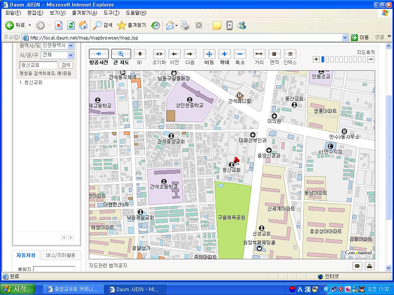The height and width of the screenshot is (295, 394).
Task: Select the zoom-in tool (확대)
Action: [x=224, y=54]
